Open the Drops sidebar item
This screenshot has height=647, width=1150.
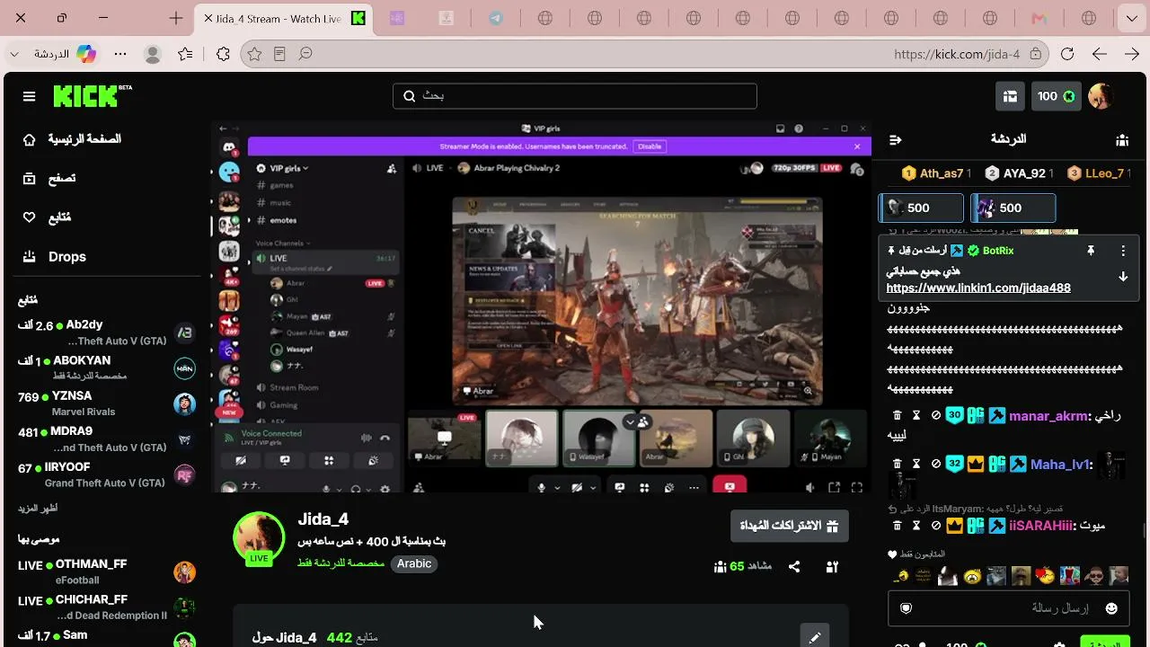pyautogui.click(x=55, y=257)
